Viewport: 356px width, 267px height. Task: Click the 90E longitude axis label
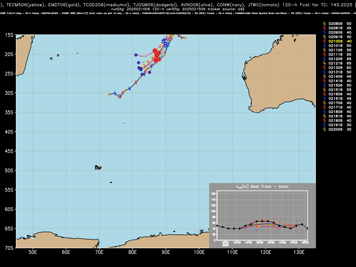[166, 252]
